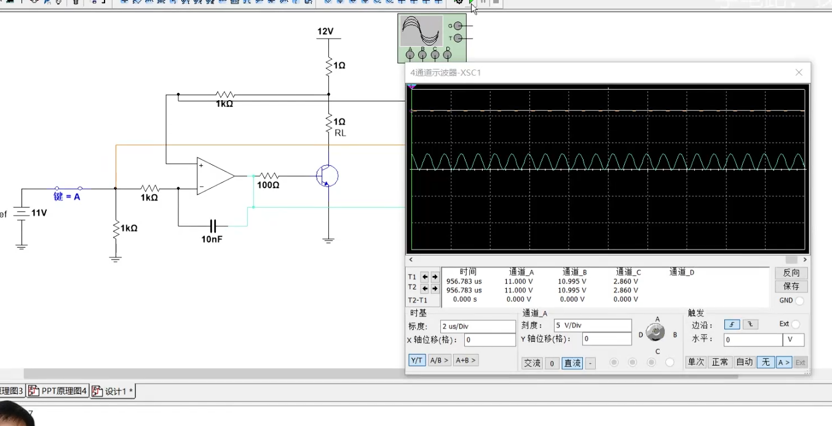Click the 保存 (save) button
832x426 pixels.
791,286
